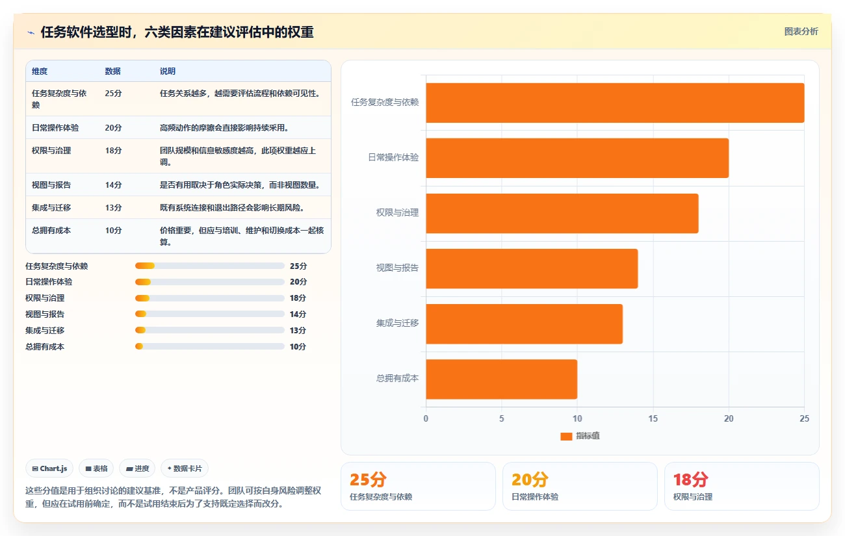This screenshot has width=845, height=536.
Task: Click the 权限与治理 progress bar
Action: pos(210,298)
